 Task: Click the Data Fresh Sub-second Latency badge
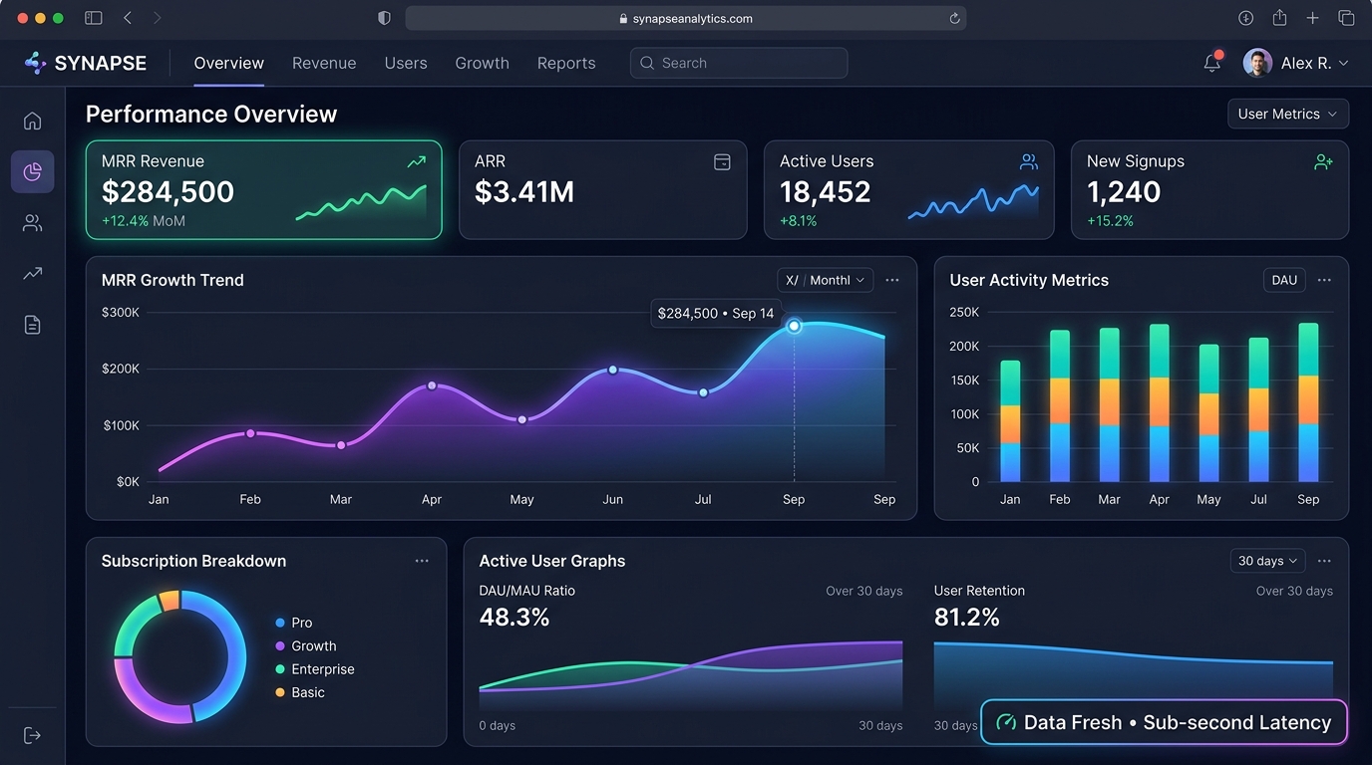click(1164, 722)
